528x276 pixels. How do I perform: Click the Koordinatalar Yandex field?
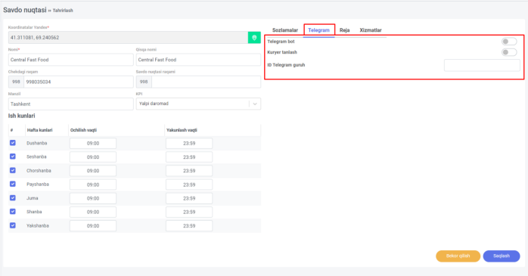tap(129, 37)
